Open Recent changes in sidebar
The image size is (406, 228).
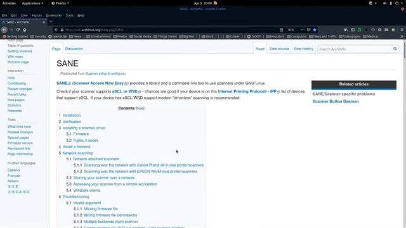[20, 89]
